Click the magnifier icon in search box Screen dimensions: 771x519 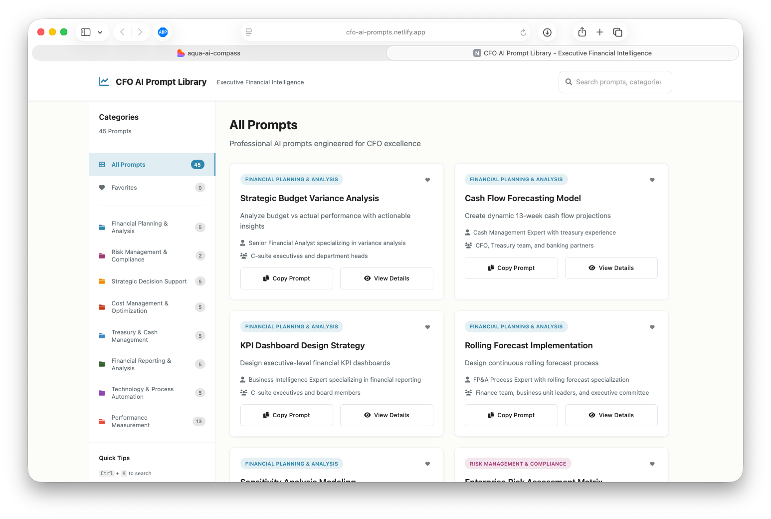[x=569, y=82]
